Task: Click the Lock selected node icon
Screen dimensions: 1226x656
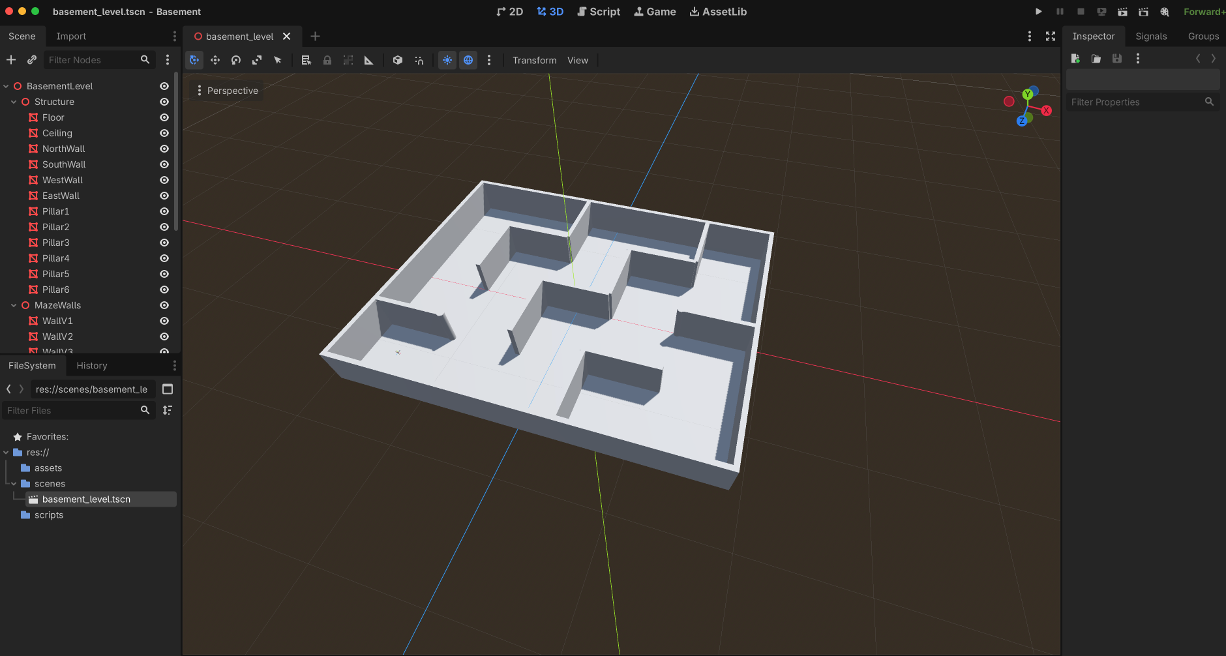Action: [x=327, y=60]
